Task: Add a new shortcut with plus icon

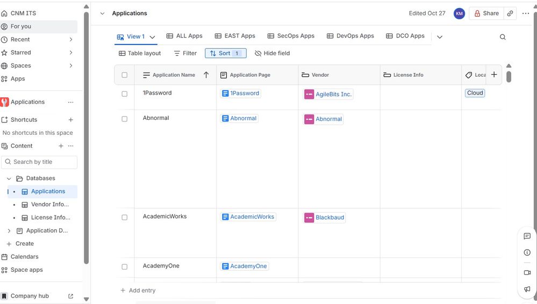Action: pos(70,120)
